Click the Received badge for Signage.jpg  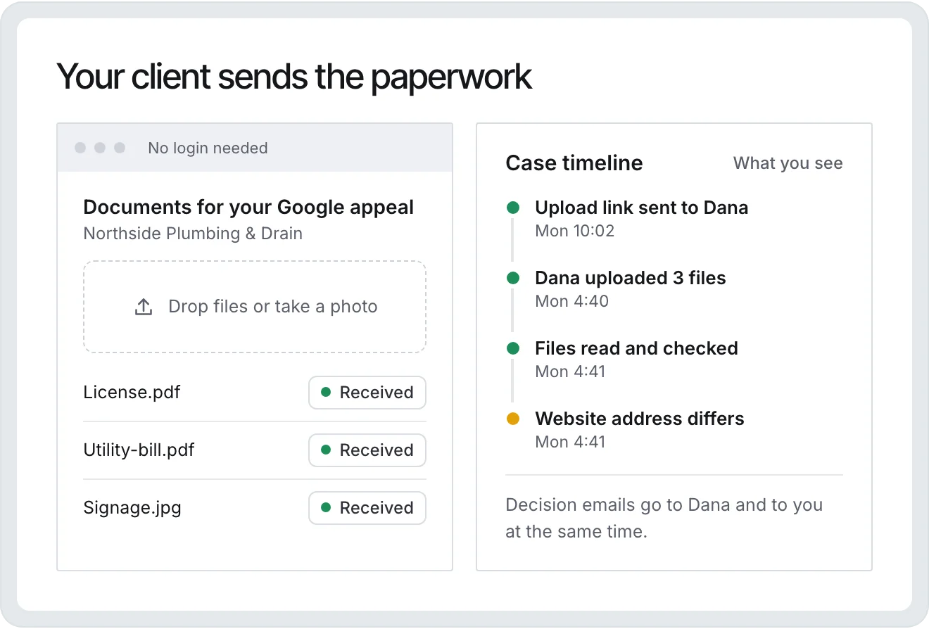point(367,508)
